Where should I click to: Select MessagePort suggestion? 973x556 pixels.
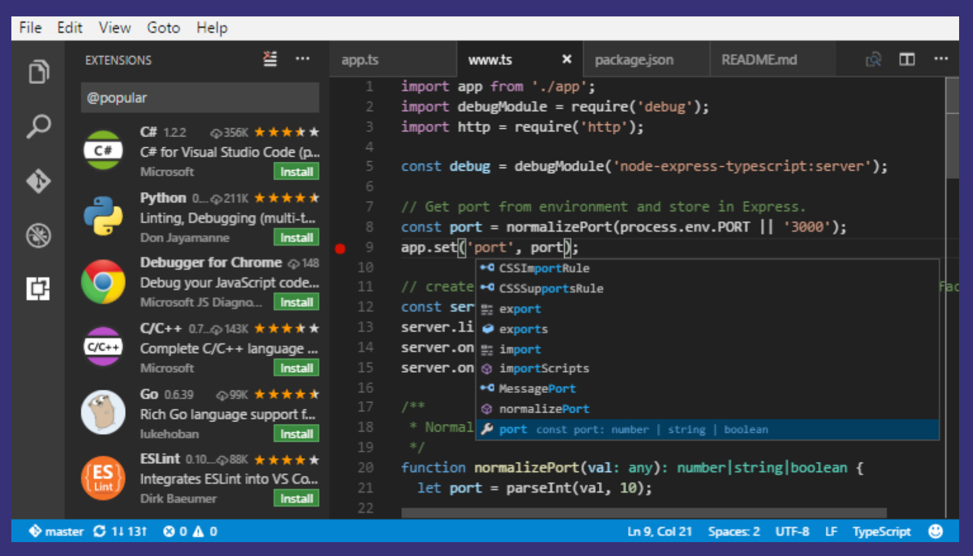pyautogui.click(x=707, y=389)
